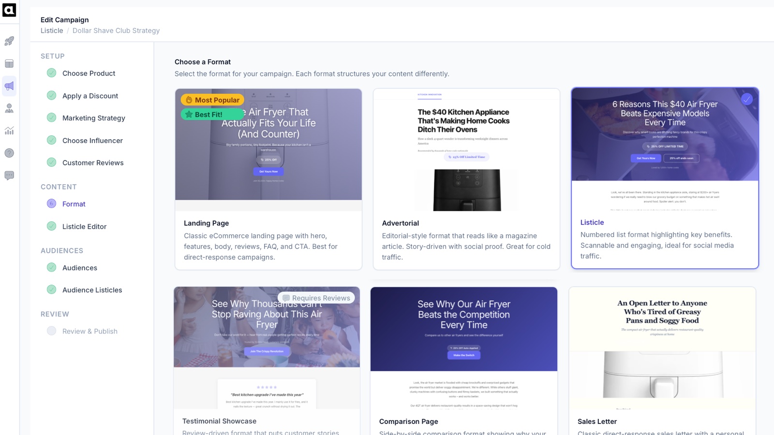774x435 pixels.
Task: Open the audience person icon in sidebar
Action: point(9,108)
